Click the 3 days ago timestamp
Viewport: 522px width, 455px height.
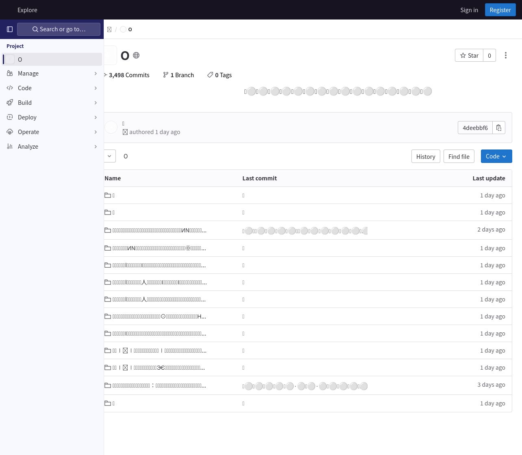pos(491,385)
